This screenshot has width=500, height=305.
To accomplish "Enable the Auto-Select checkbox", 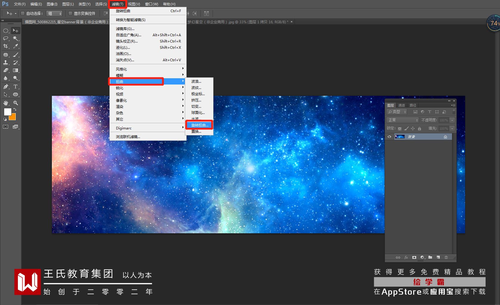I will point(22,13).
